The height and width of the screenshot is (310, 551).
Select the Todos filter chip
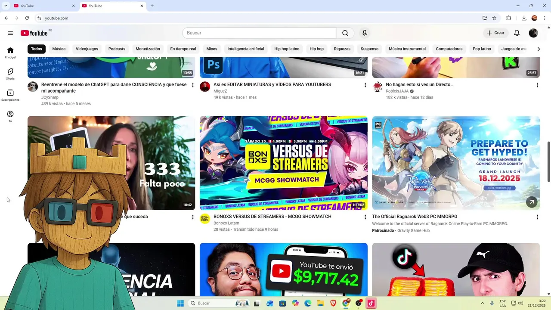coord(37,49)
